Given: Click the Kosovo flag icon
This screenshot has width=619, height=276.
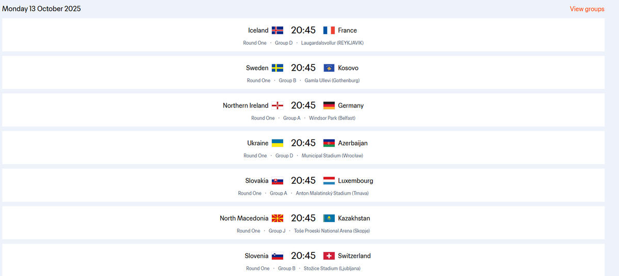Looking at the screenshot, I should tap(329, 68).
